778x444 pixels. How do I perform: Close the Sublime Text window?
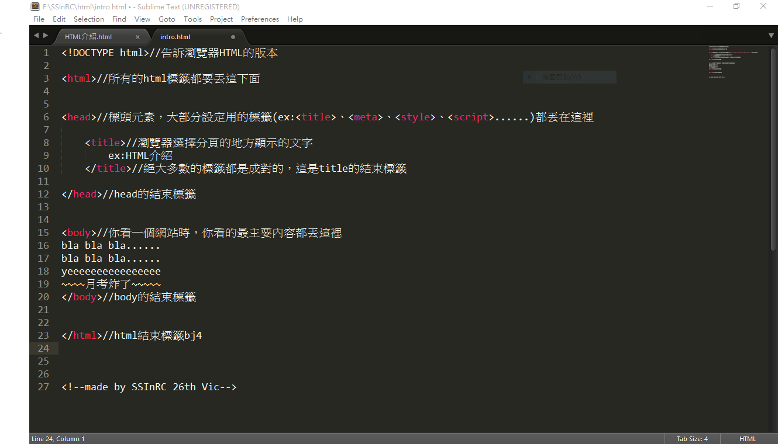pyautogui.click(x=763, y=6)
